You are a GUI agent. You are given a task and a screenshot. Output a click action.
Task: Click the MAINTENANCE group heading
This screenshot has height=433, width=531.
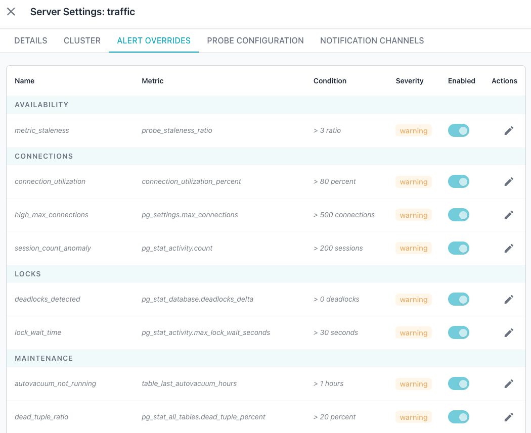tap(43, 358)
